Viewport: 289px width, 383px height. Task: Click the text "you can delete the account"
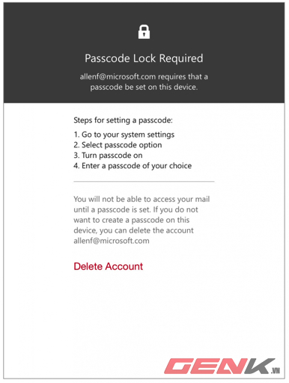click(147, 230)
